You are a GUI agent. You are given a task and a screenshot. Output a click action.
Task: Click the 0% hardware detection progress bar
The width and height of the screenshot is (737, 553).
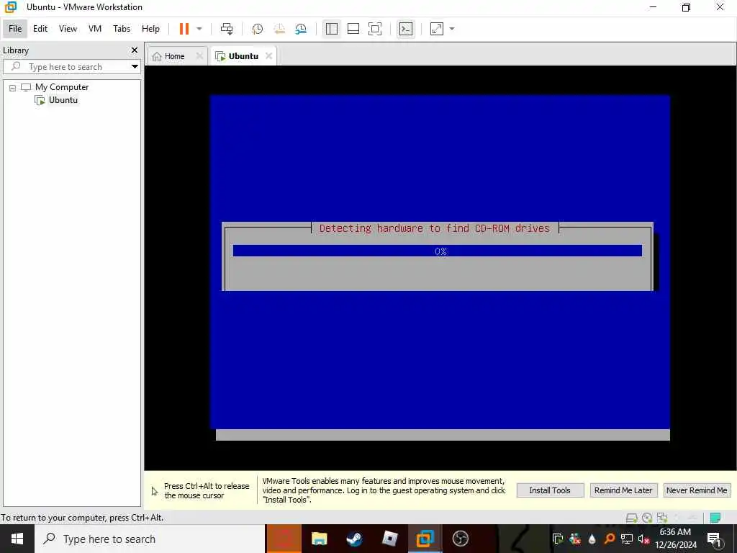click(x=438, y=251)
